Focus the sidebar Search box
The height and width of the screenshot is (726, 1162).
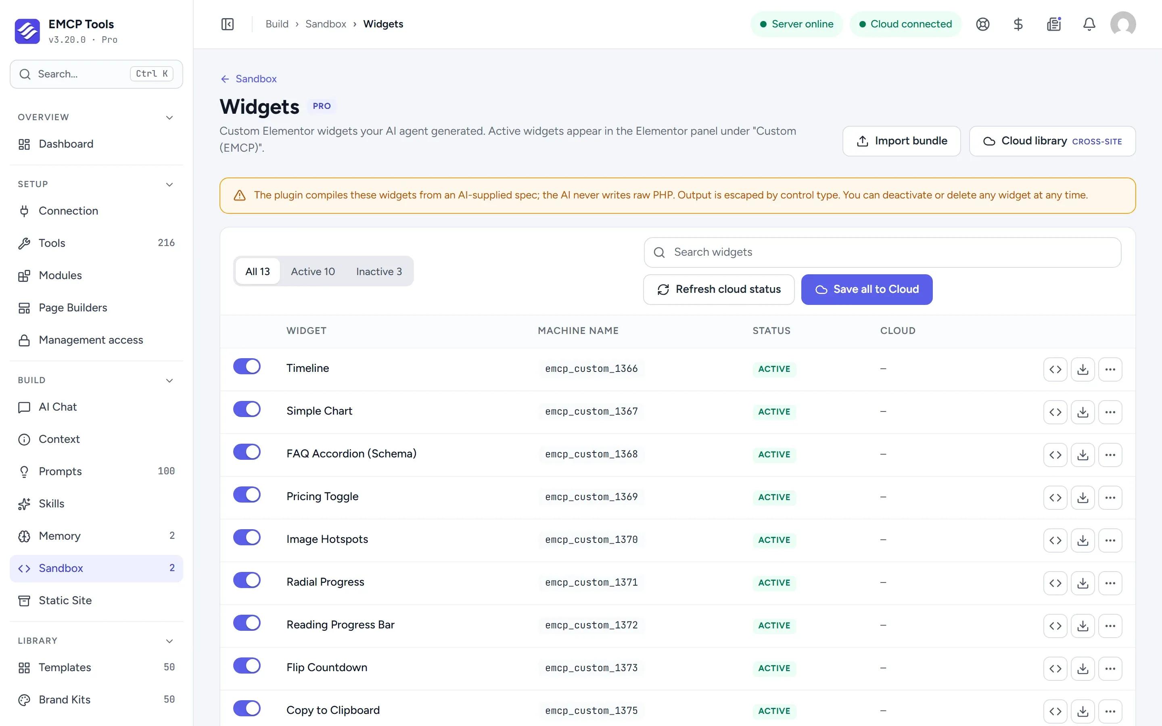[x=96, y=75]
